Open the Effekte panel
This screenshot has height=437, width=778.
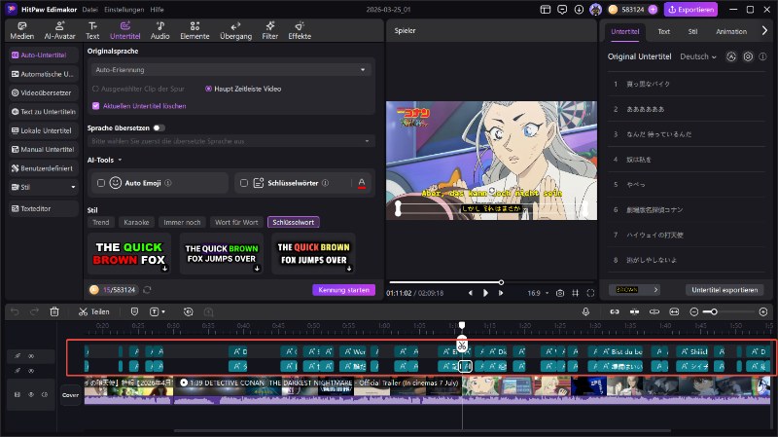pos(300,30)
